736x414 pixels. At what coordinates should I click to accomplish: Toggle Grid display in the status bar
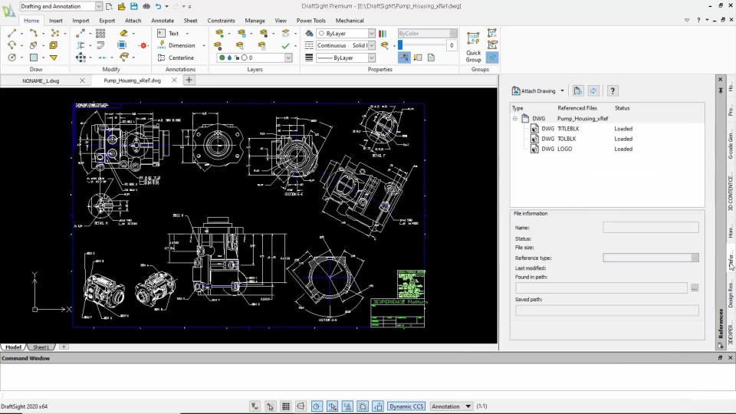(x=285, y=406)
